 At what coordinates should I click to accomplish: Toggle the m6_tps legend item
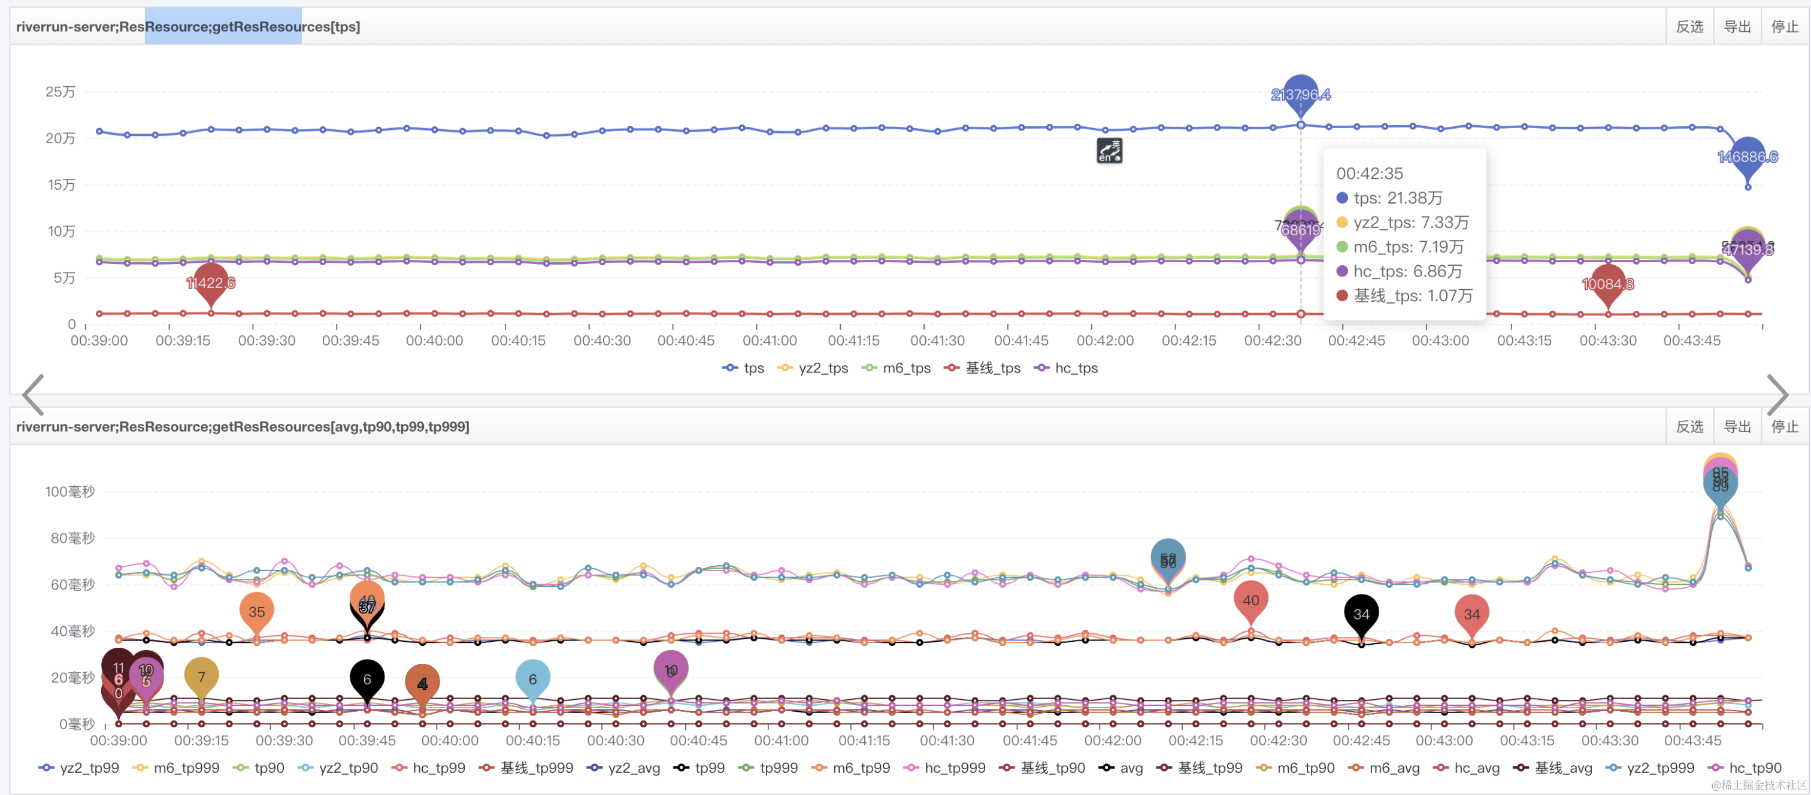point(896,368)
